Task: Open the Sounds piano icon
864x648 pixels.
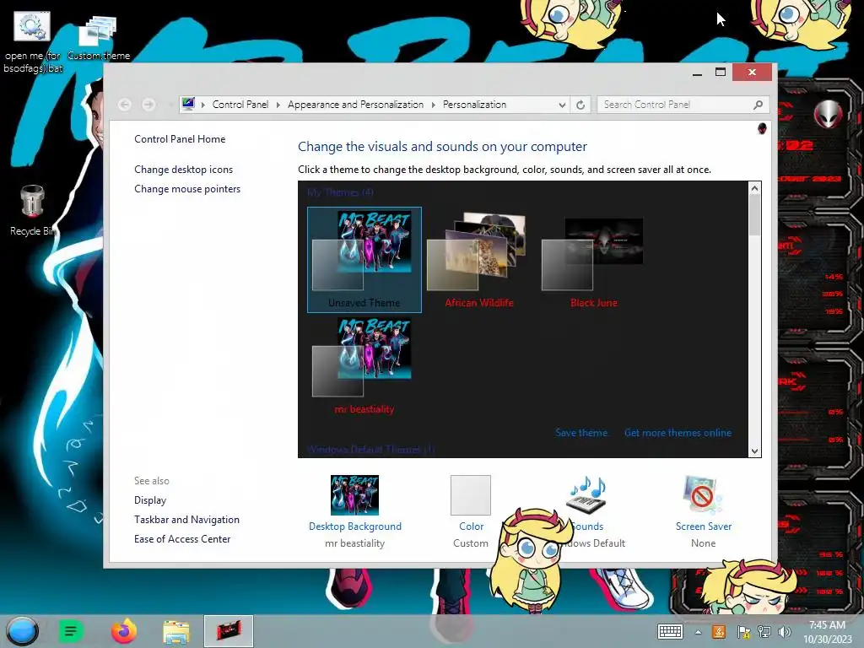Action: pyautogui.click(x=587, y=494)
